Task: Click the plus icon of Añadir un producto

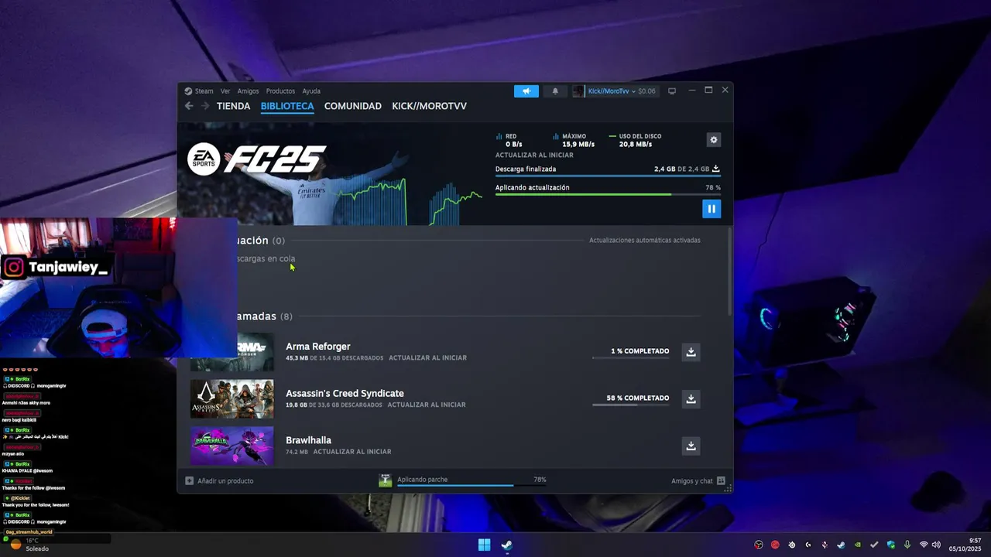Action: point(189,480)
